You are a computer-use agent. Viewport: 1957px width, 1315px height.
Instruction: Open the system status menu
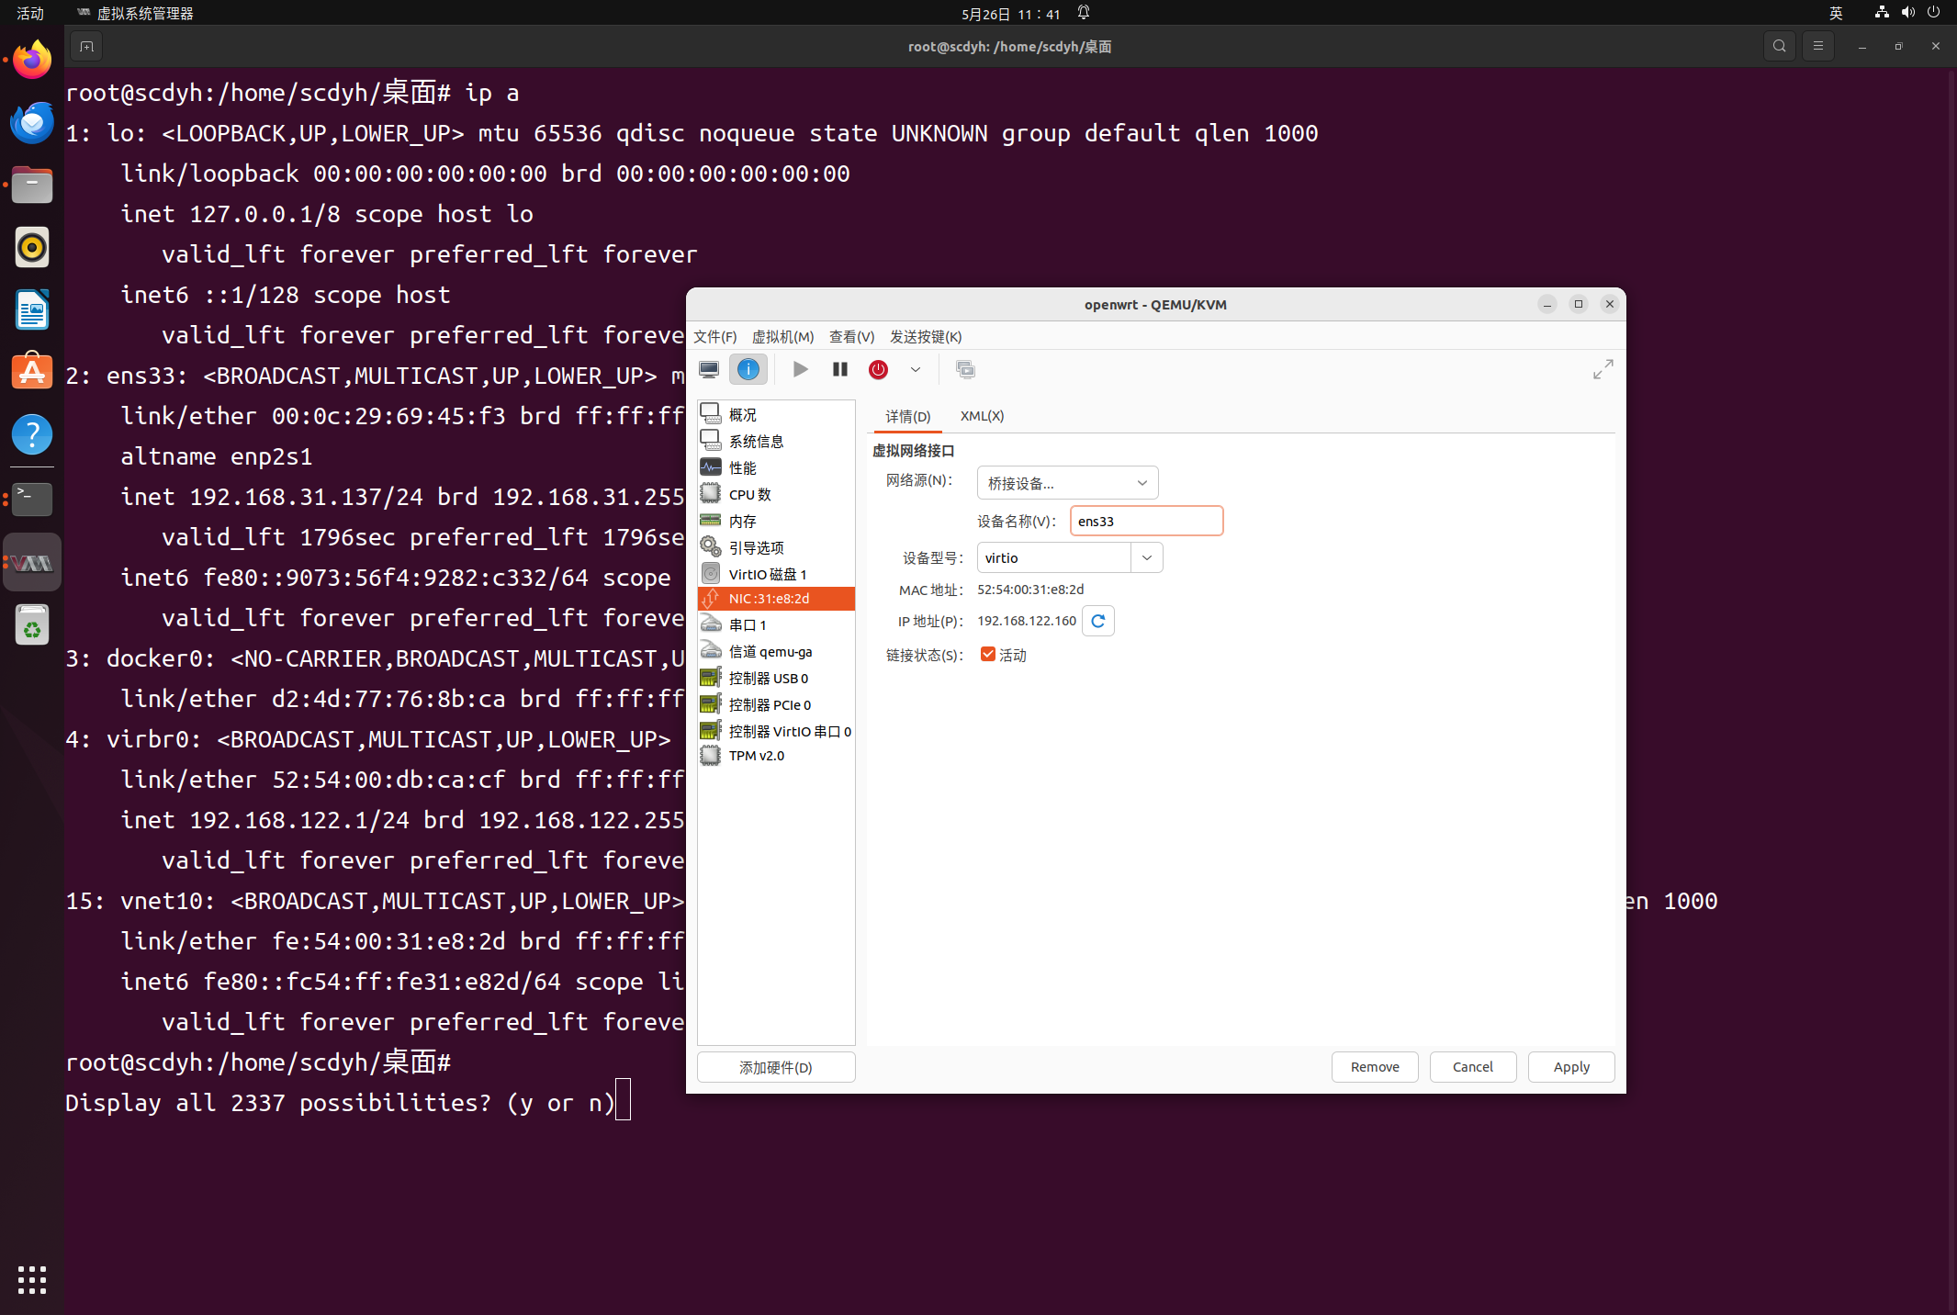(1907, 13)
